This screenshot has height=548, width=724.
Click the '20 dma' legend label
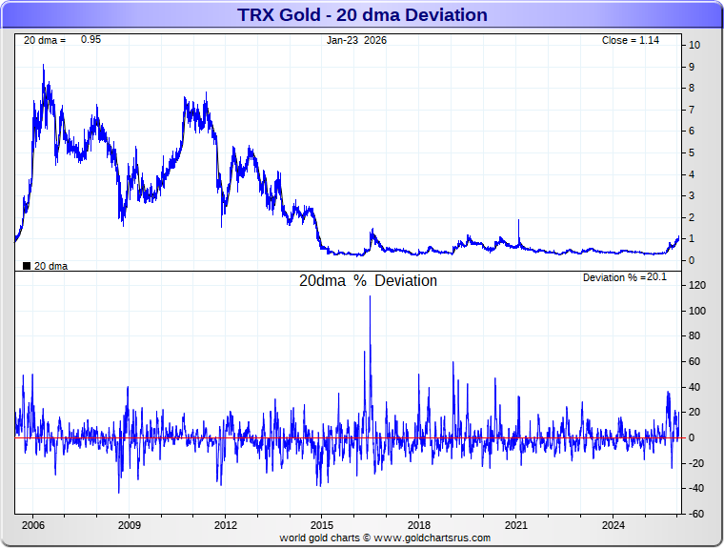(50, 266)
